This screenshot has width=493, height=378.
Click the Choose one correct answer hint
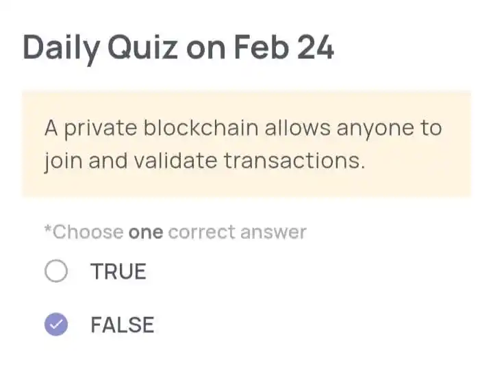(x=175, y=232)
